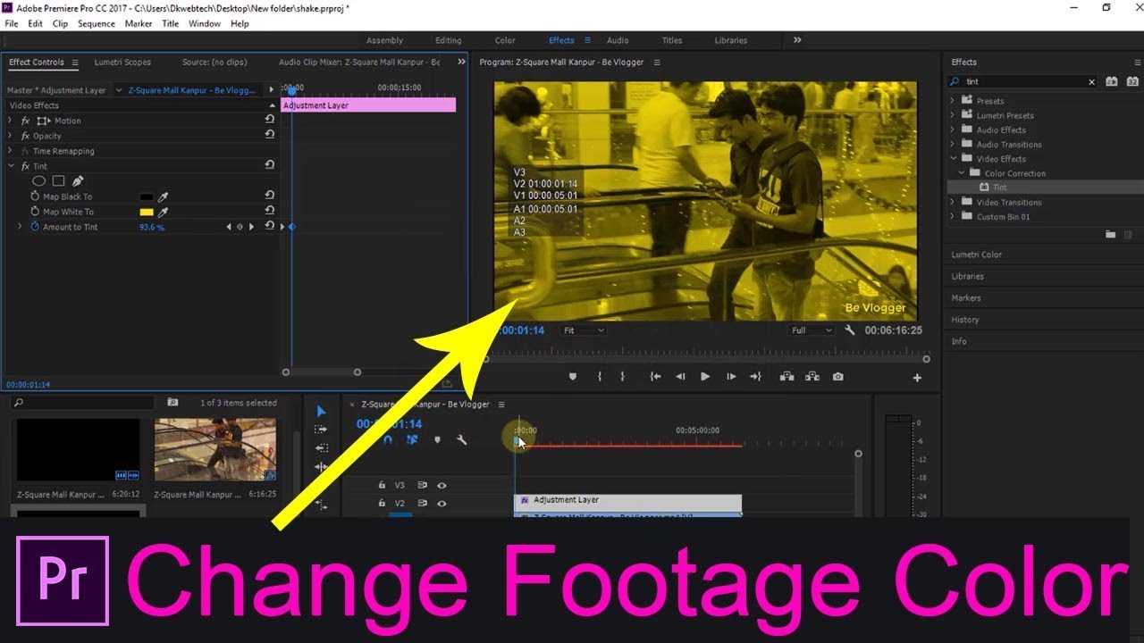Expand Amount to Tint graph

21,227
